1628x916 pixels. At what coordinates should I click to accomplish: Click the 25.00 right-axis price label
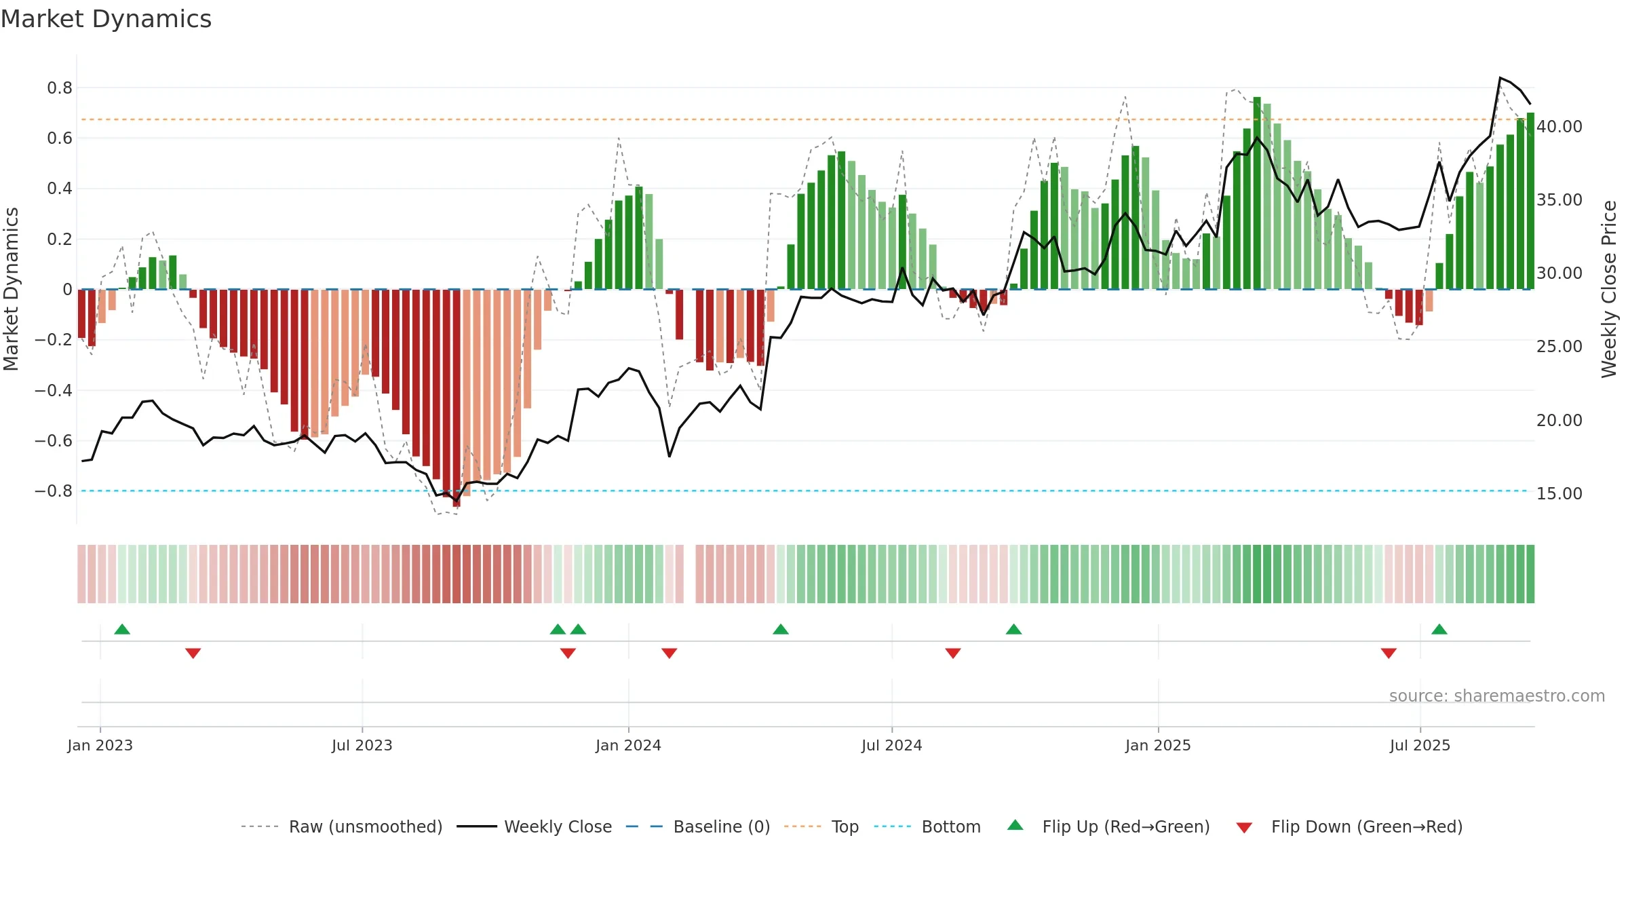coord(1559,346)
